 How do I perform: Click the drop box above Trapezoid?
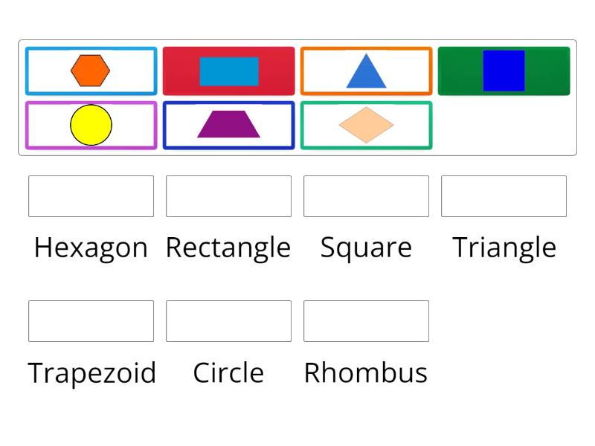(x=91, y=321)
